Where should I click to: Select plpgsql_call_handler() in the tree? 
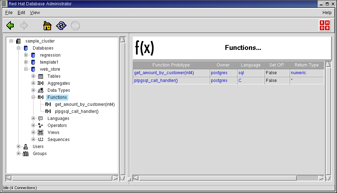pyautogui.click(x=77, y=111)
